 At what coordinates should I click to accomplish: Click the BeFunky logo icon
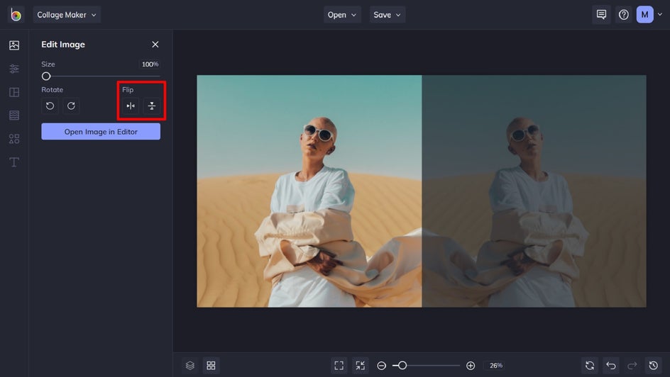click(16, 14)
